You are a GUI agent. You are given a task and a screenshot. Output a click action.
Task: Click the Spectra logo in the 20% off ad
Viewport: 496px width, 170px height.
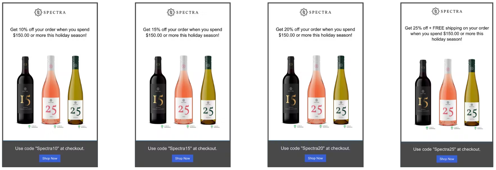point(315,12)
